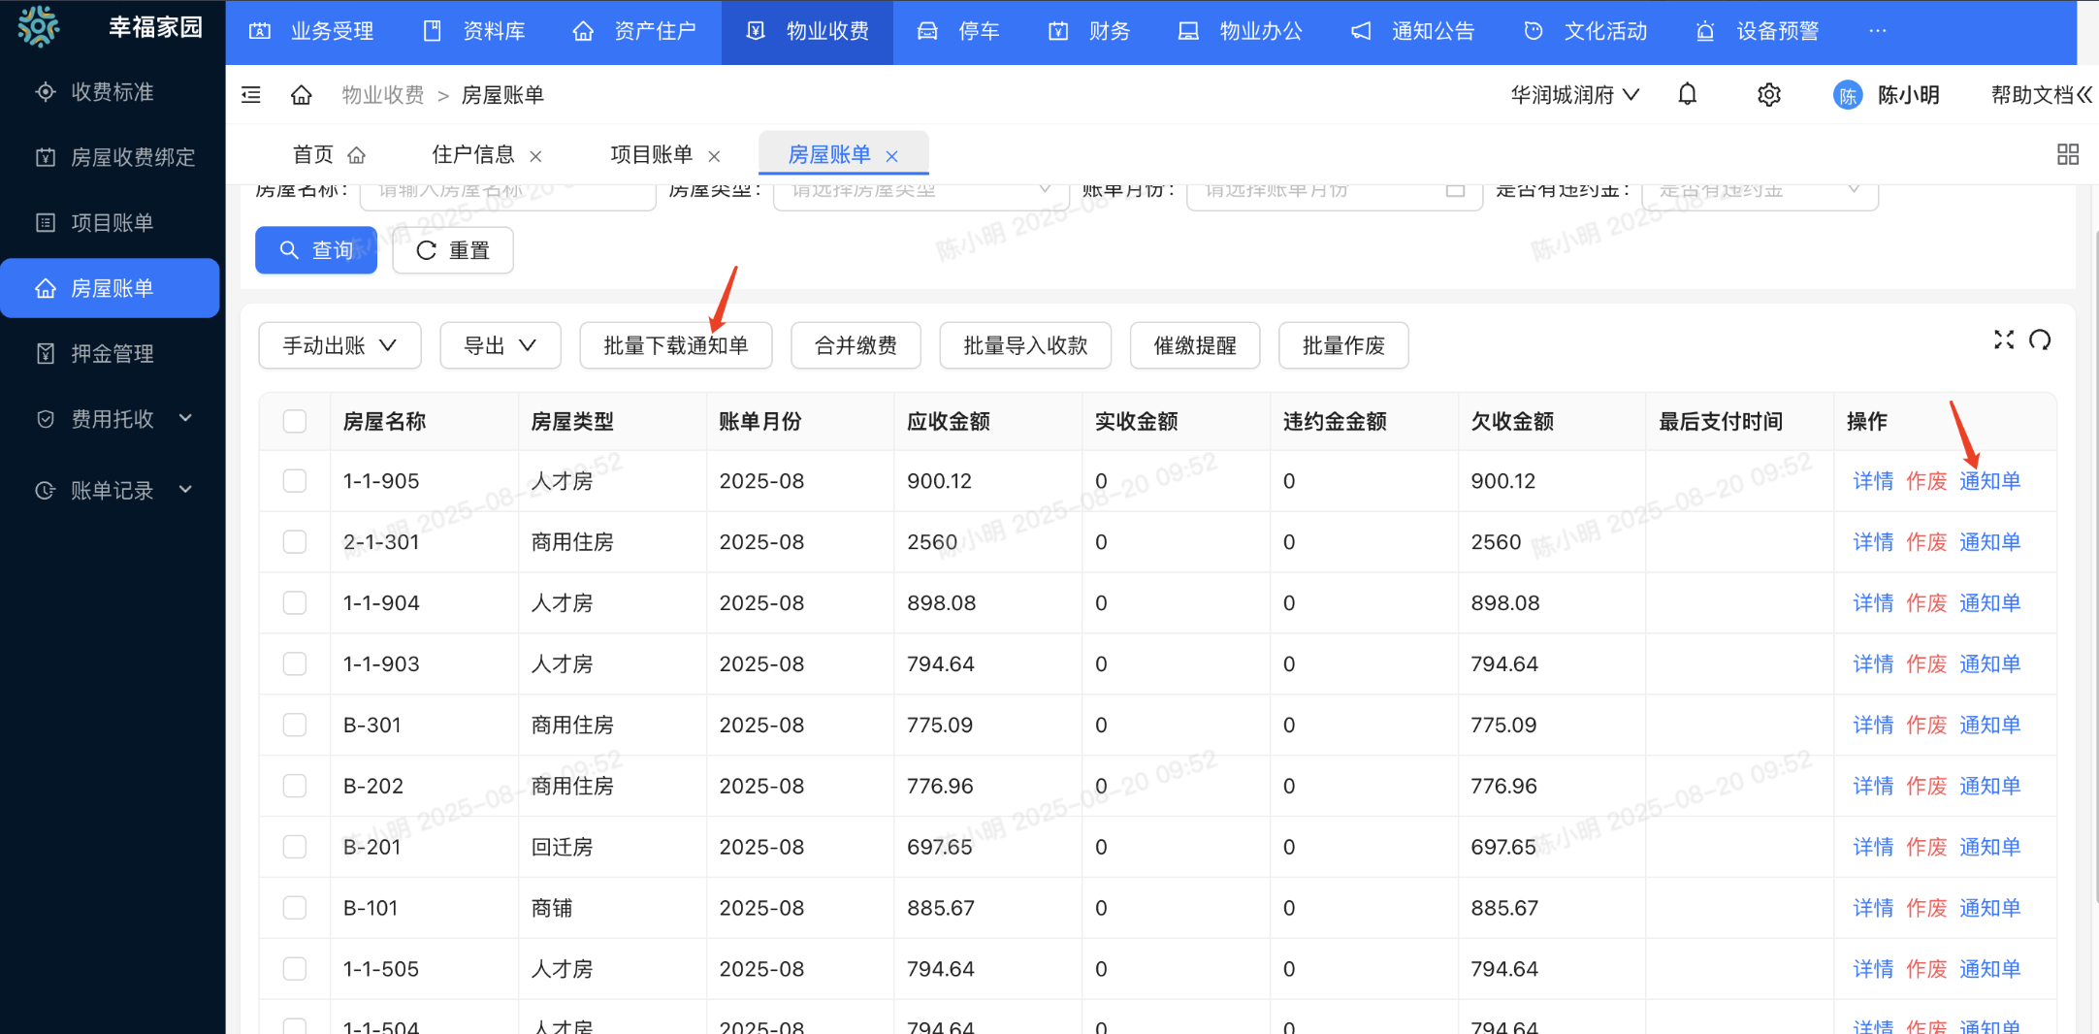This screenshot has height=1034, width=2099.
Task: Open settings via the gear icon
Action: (x=1768, y=95)
